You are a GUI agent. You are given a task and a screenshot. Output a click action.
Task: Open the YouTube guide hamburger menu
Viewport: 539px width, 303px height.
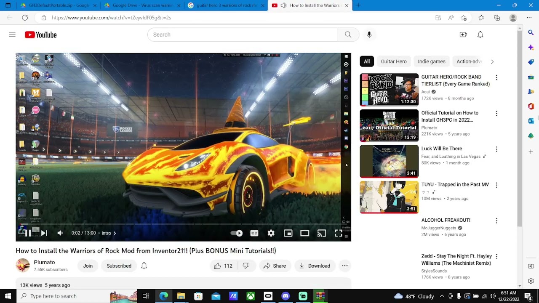point(12,35)
